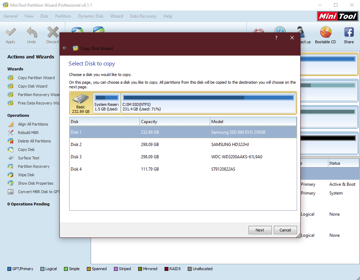Click the Surface Test icon
The width and height of the screenshot is (360, 280).
click(11, 158)
